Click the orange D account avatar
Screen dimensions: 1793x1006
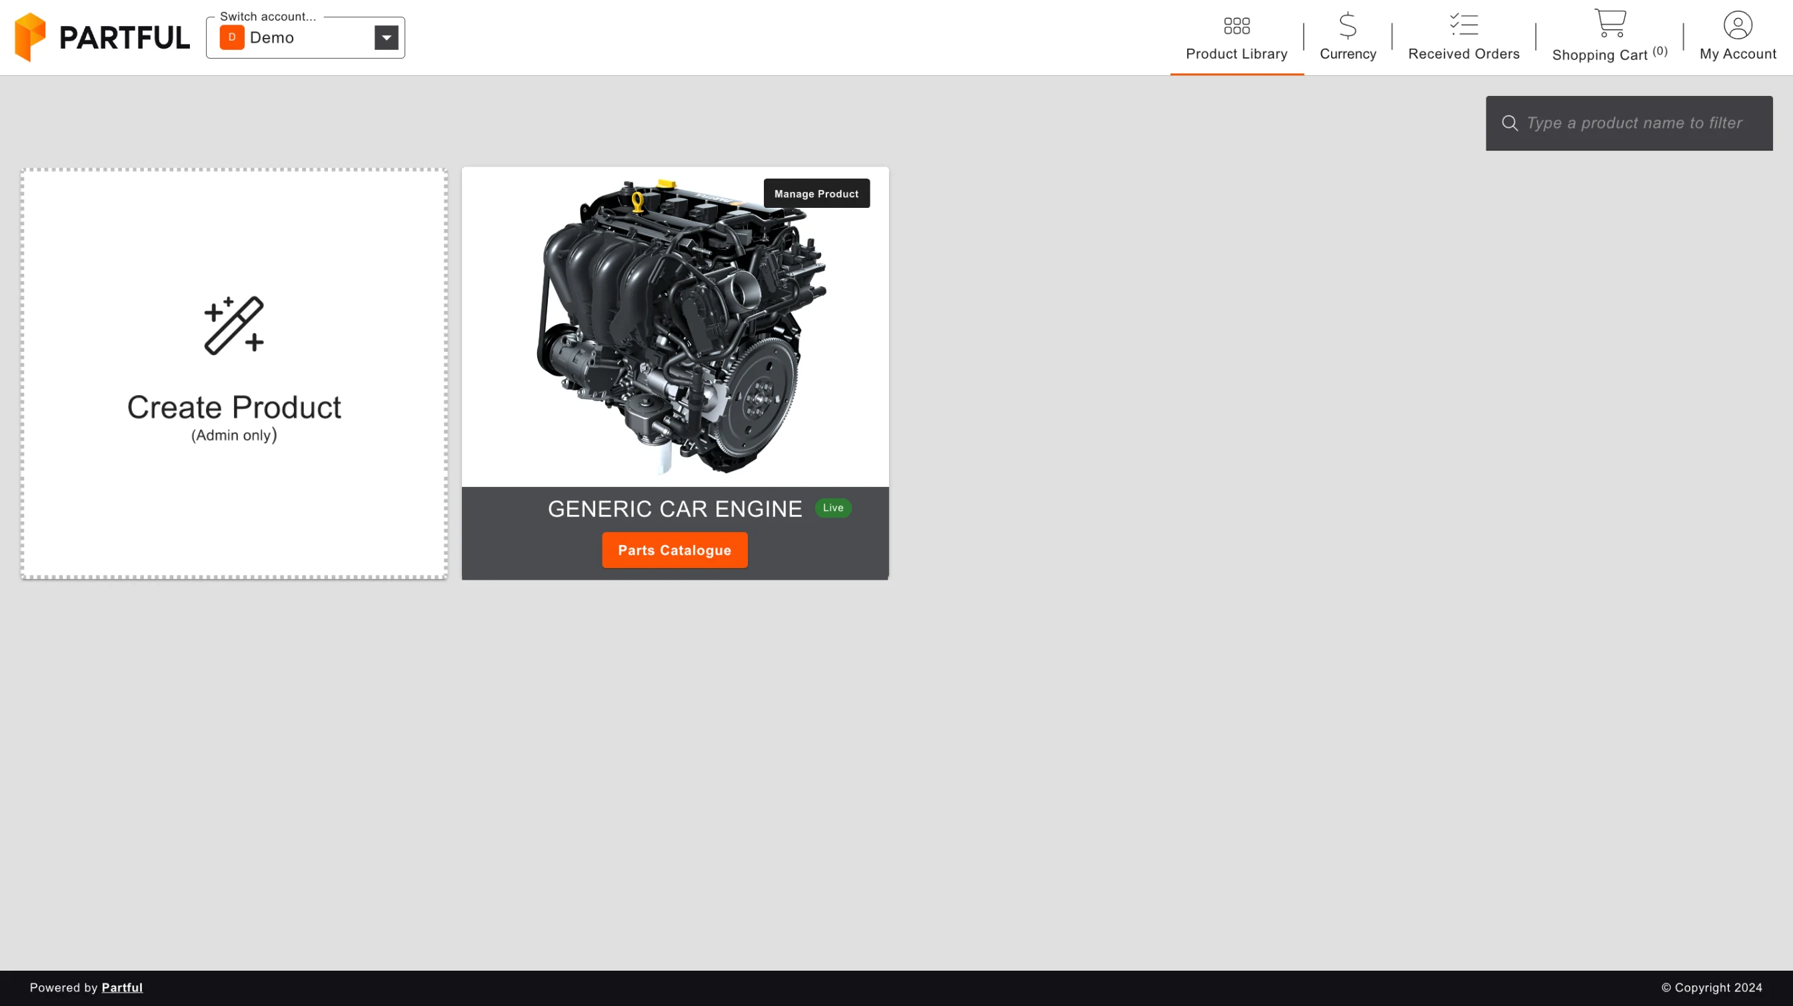coord(232,37)
